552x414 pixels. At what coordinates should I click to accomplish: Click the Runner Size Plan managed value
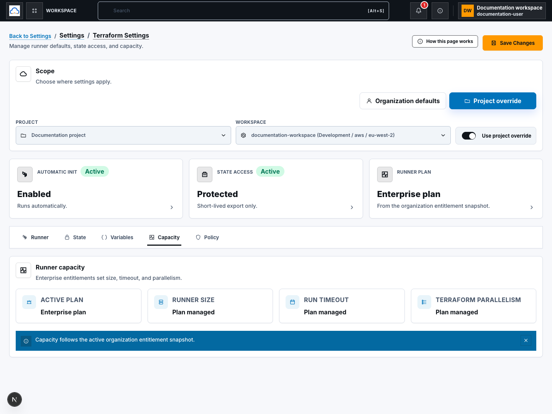tap(193, 312)
